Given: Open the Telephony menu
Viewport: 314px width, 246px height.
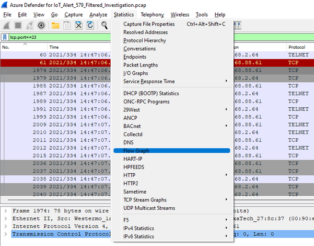Looking at the screenshot, I should pyautogui.click(x=152, y=15).
